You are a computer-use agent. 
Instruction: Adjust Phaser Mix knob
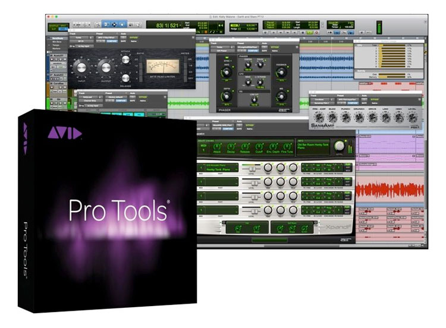[281, 97]
